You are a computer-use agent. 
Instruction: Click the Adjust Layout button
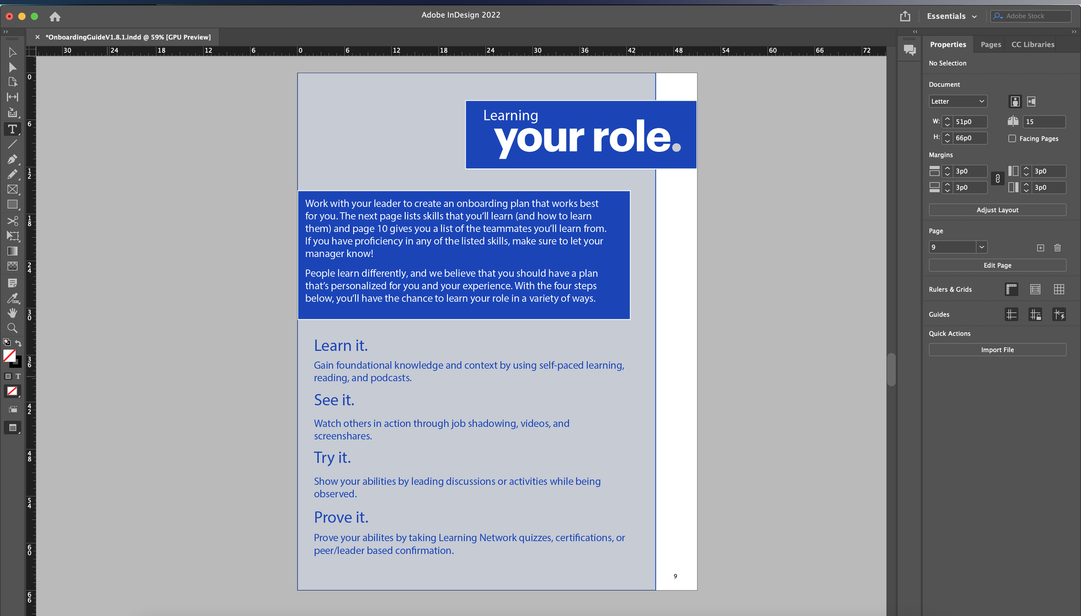click(x=997, y=210)
